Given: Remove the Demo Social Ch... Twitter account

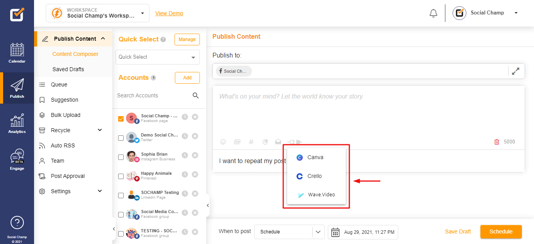Looking at the screenshot, I should point(195,136).
